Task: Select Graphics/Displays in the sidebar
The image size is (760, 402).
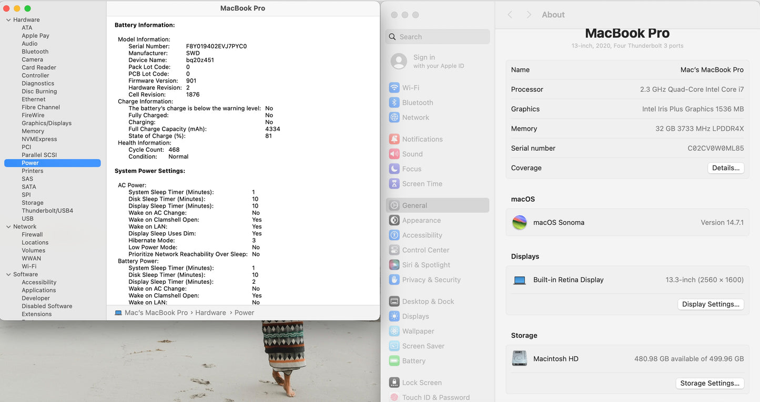Action: pos(46,123)
